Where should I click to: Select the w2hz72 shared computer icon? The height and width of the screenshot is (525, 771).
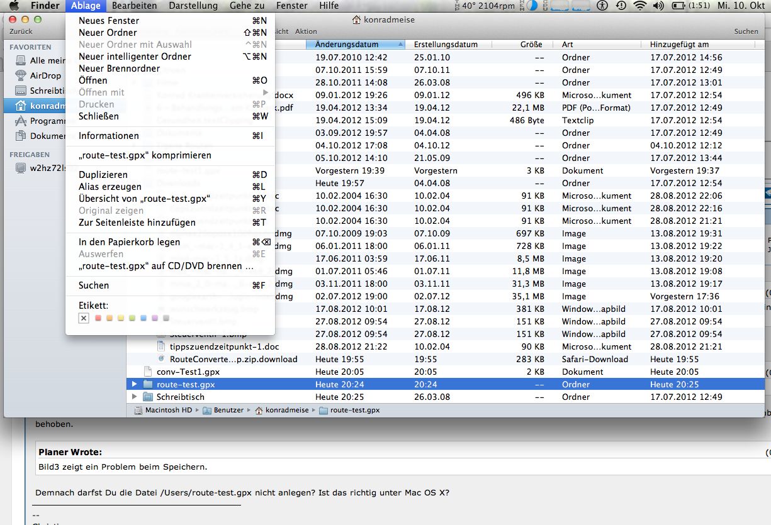21,168
